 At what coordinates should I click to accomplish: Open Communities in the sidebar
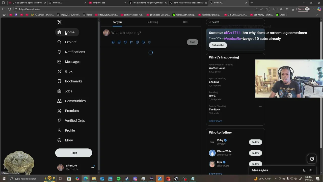coord(71,101)
